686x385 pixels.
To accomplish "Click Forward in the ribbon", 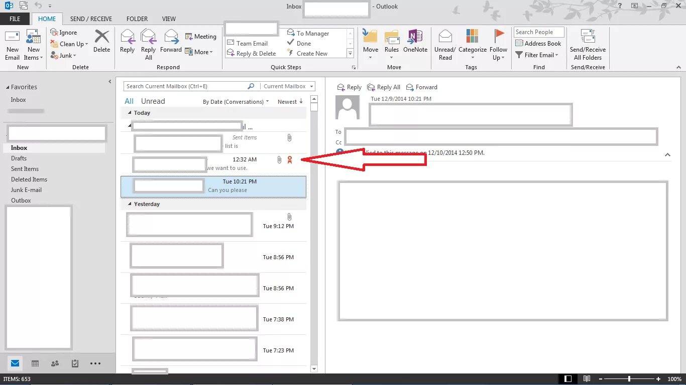I will [x=171, y=41].
